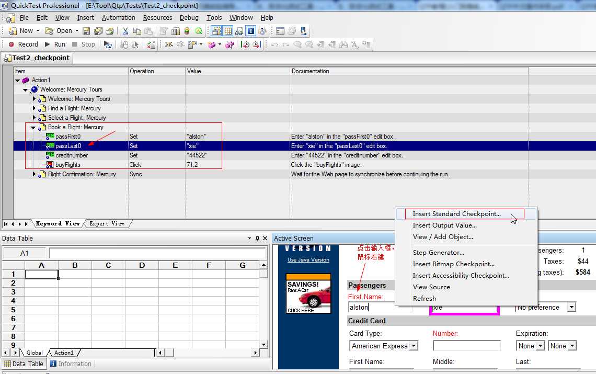Open the New dropdown arrow

[38, 31]
